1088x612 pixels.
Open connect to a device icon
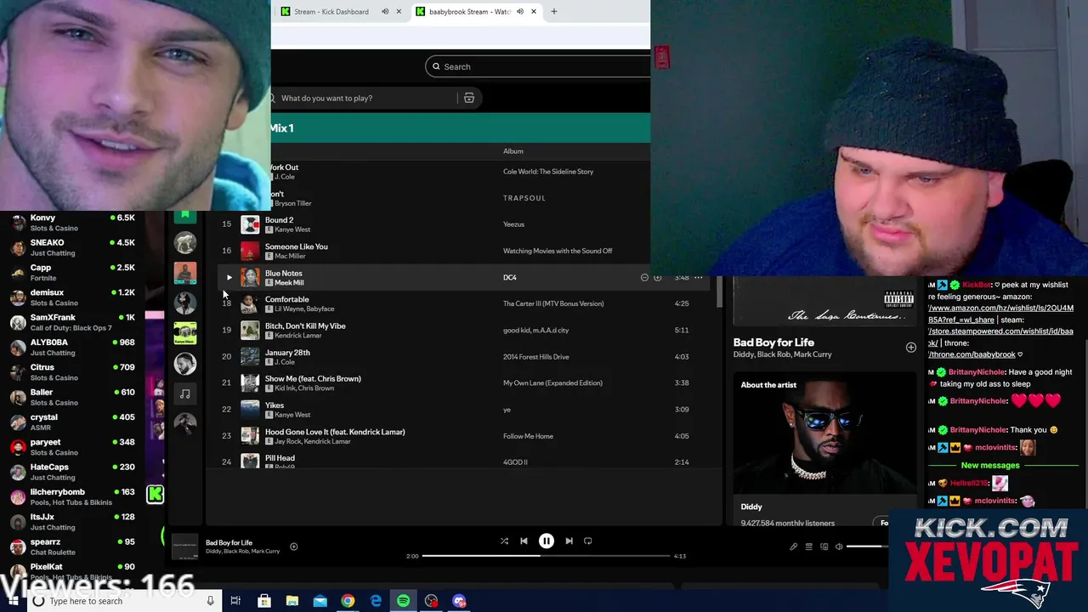pos(824,547)
